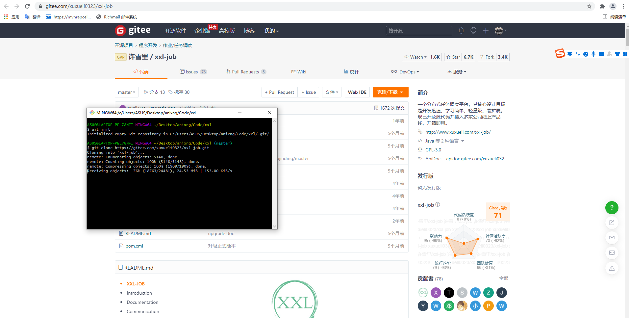Click the Sogou toolbox grid icon
The image size is (629, 318).
click(625, 54)
